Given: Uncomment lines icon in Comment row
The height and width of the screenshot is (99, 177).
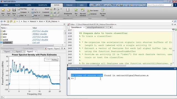Looking at the screenshot, I should pos(55,12).
